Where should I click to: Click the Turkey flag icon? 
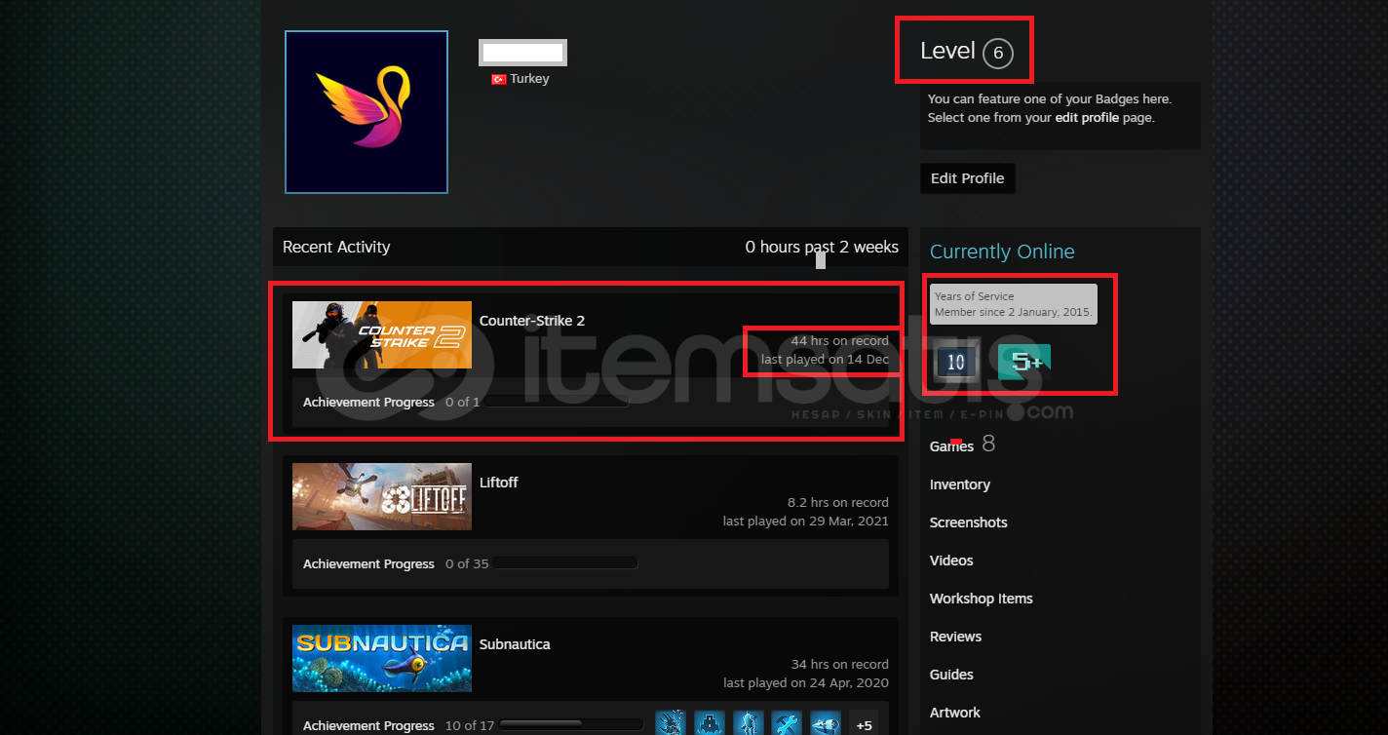(498, 79)
